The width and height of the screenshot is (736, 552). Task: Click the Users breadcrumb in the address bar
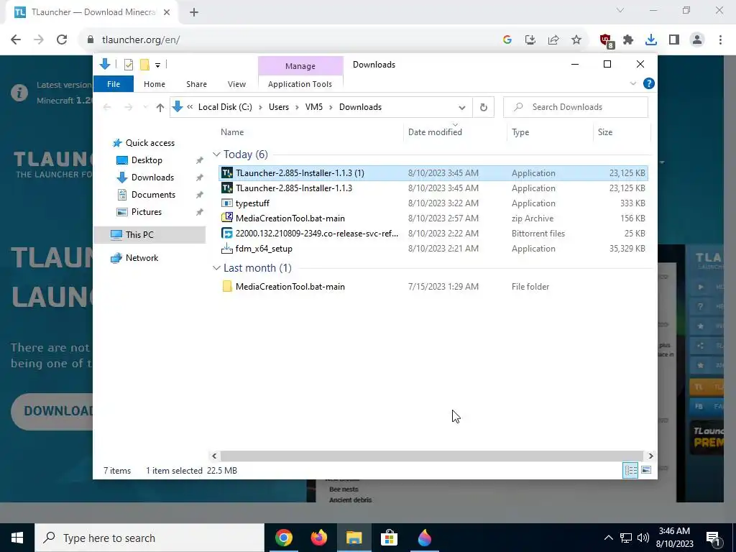pos(279,107)
